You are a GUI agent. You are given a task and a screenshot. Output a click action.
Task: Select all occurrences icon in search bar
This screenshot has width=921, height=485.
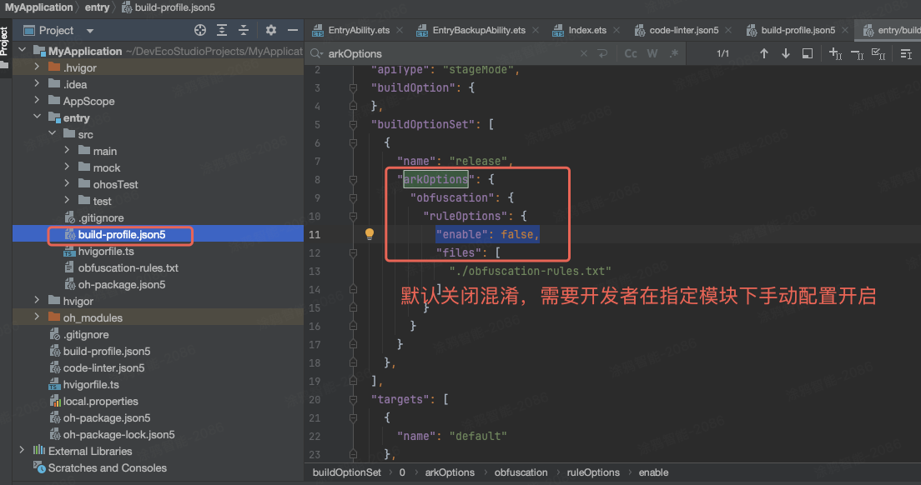[x=878, y=54]
